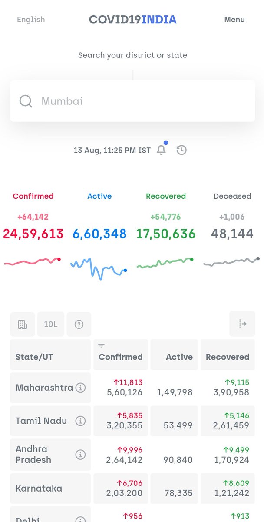The image size is (264, 522).
Task: Click the active cases sparkline
Action: coord(99,268)
